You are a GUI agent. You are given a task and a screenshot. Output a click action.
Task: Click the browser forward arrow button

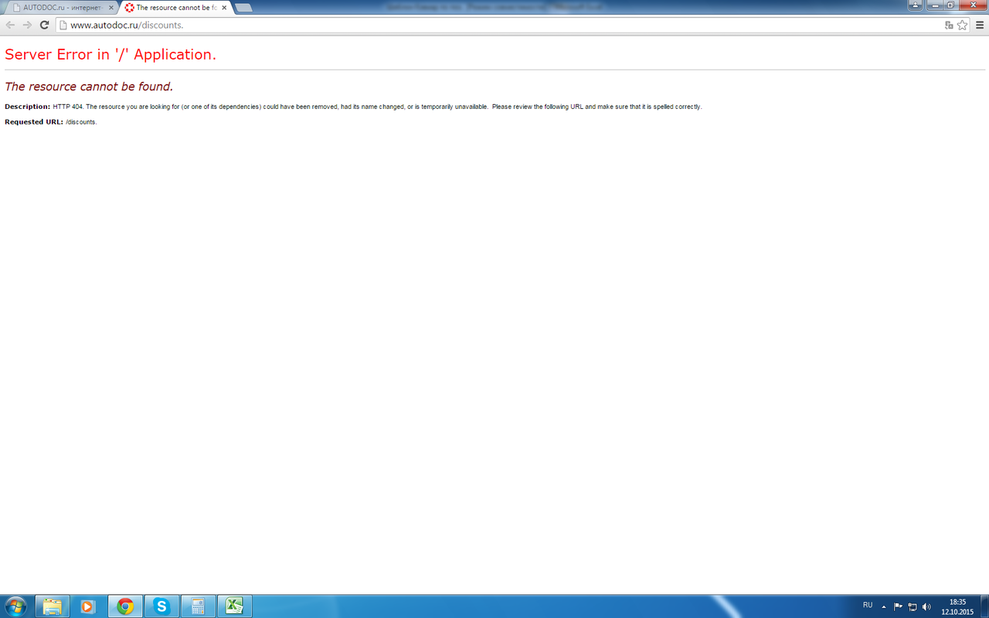click(x=28, y=25)
